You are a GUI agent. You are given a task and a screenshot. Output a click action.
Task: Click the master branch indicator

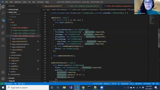9,83
